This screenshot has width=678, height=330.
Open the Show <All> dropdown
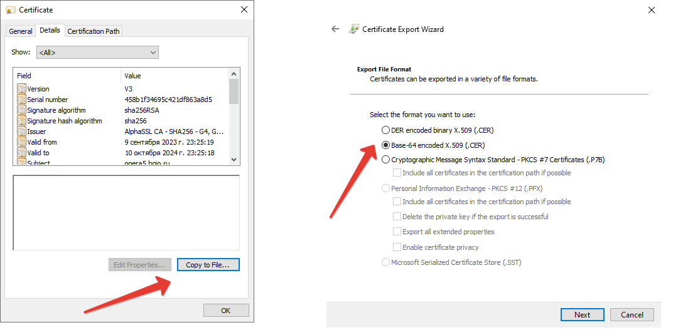pyautogui.click(x=98, y=53)
